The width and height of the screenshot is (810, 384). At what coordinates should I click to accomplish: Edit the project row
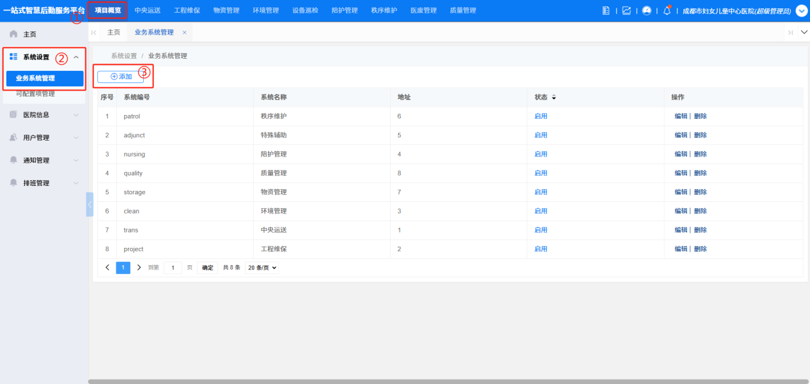pos(681,249)
